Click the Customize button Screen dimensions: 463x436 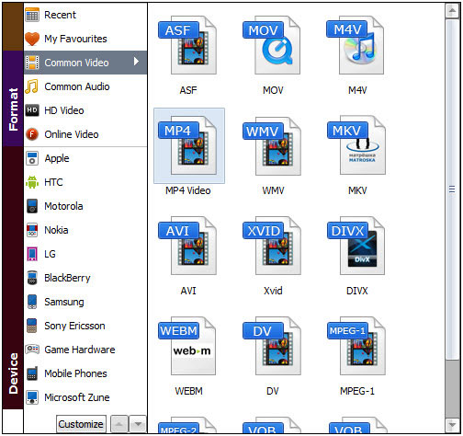coord(81,424)
